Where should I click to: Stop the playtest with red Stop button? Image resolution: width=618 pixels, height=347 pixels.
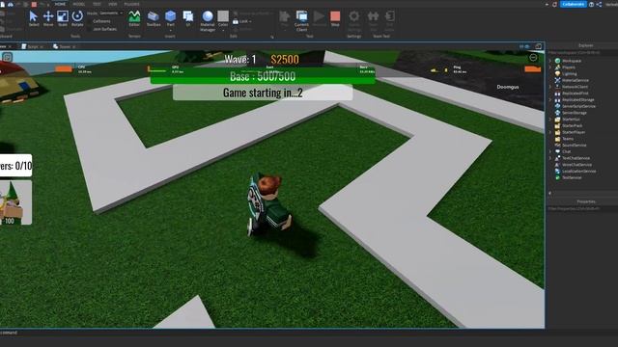[335, 18]
